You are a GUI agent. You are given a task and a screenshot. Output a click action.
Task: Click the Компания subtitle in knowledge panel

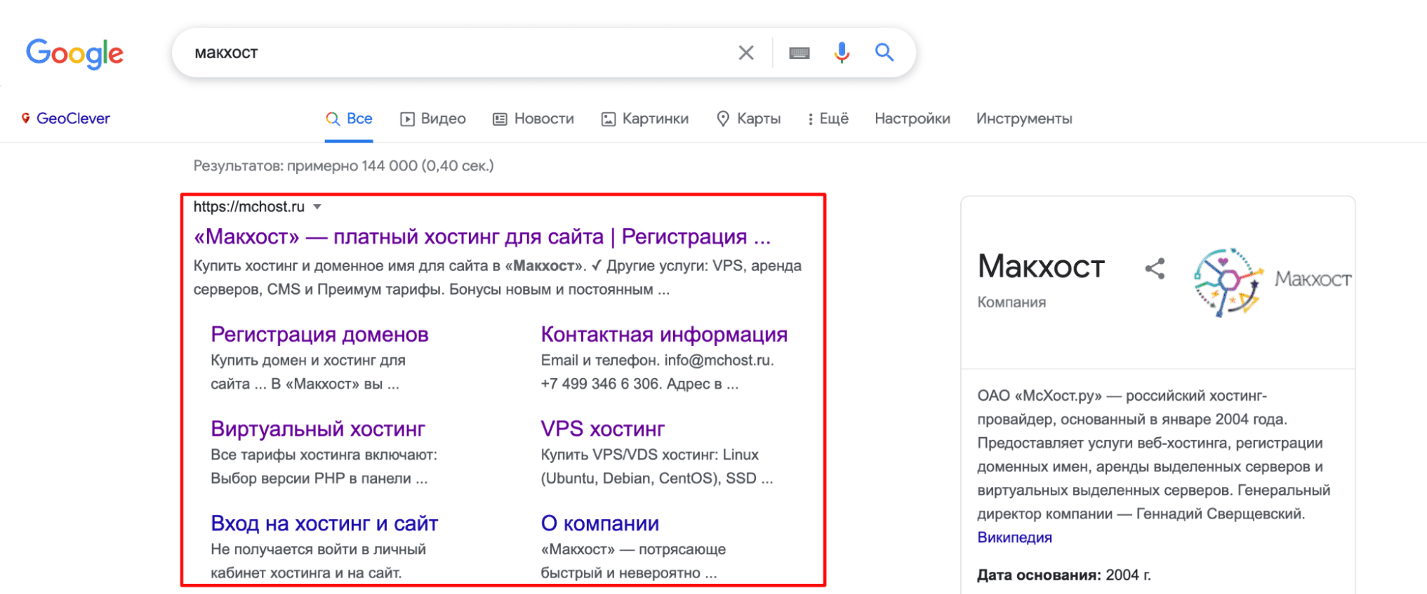(1012, 302)
